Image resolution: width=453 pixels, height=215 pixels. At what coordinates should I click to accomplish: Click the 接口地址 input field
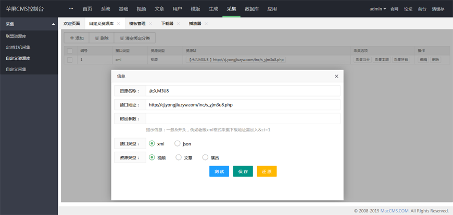tap(243, 105)
